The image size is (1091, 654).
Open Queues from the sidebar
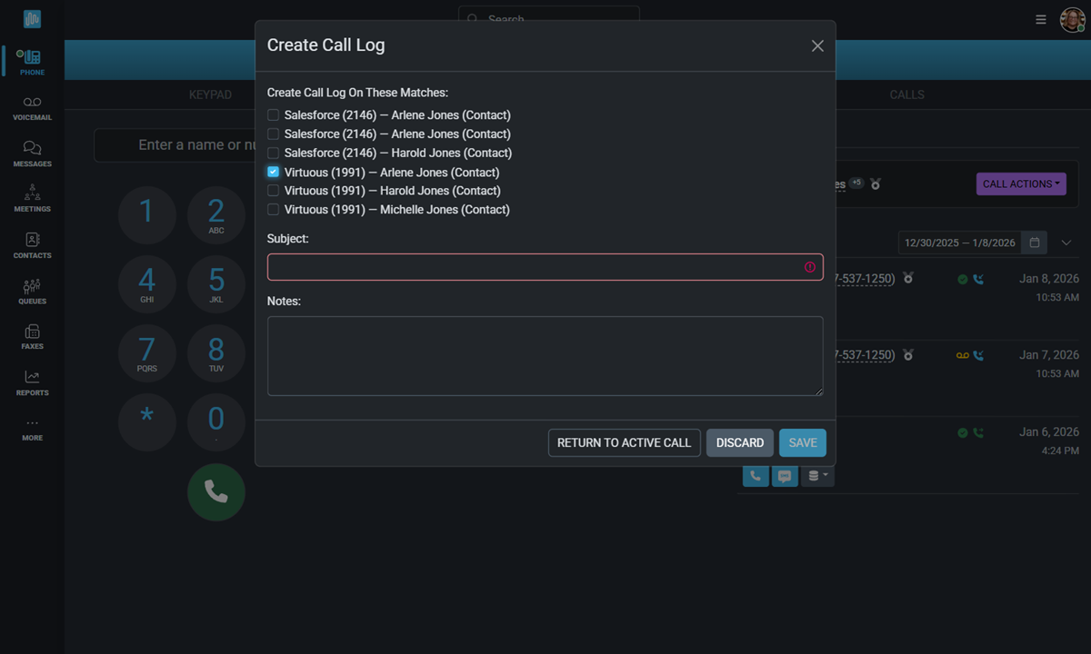(32, 291)
